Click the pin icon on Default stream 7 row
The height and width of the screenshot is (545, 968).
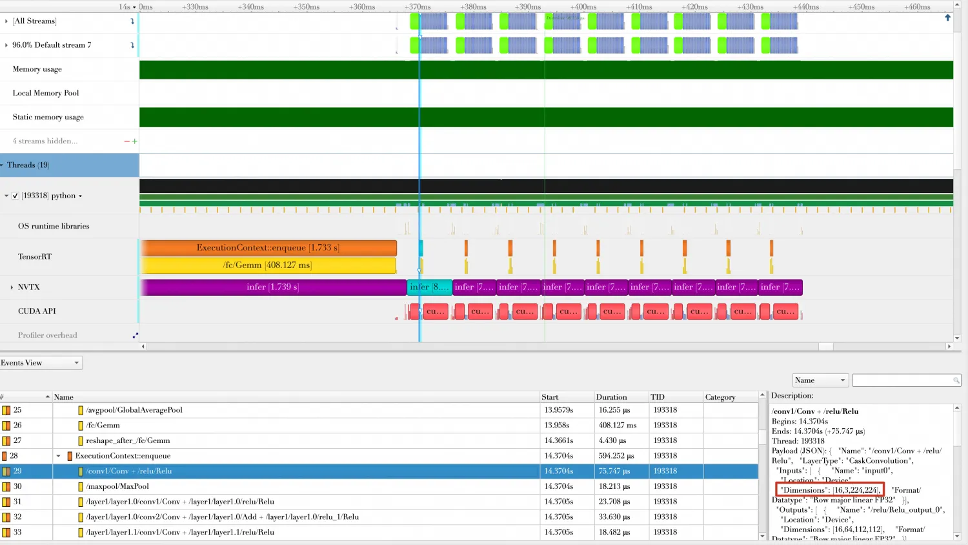pyautogui.click(x=132, y=45)
